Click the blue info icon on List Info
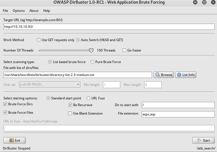This screenshot has width=217, height=152. pyautogui.click(x=179, y=75)
